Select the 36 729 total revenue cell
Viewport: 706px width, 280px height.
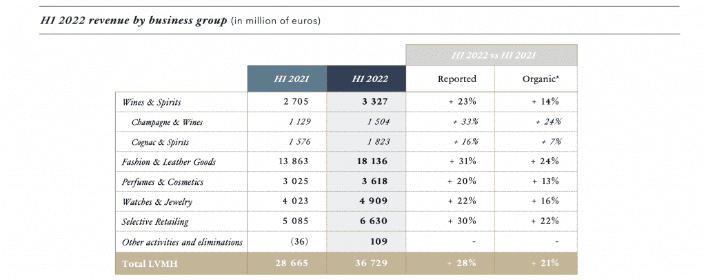[x=366, y=263]
